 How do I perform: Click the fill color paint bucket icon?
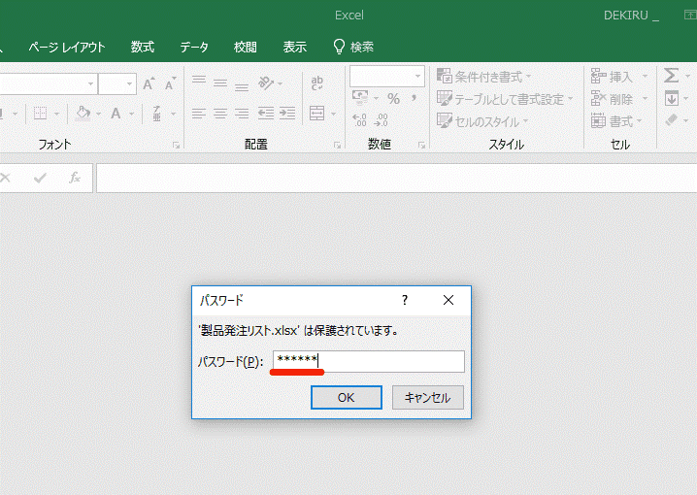pyautogui.click(x=83, y=114)
